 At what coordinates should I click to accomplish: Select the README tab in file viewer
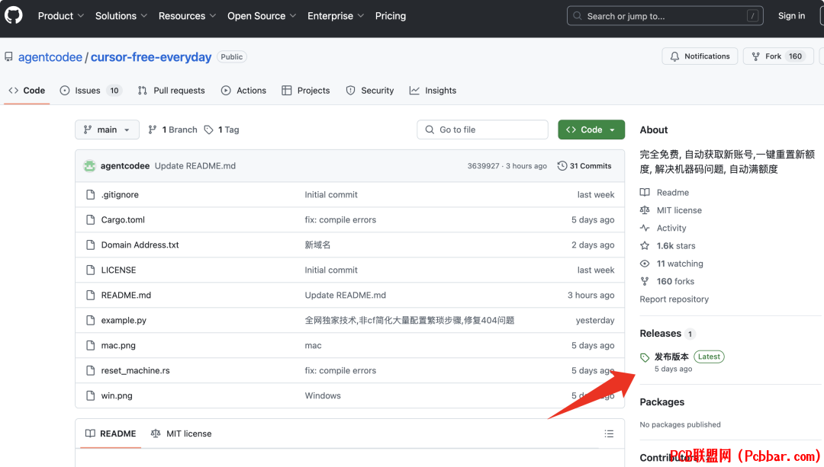(111, 433)
